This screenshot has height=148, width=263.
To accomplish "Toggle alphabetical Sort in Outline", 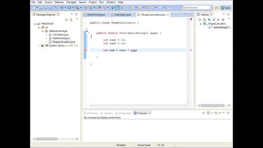I will [204, 20].
